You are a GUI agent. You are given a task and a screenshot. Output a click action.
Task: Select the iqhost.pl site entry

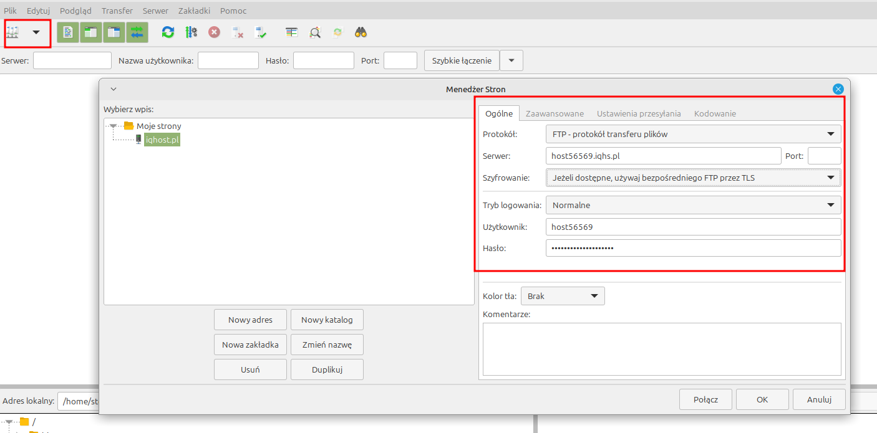162,140
